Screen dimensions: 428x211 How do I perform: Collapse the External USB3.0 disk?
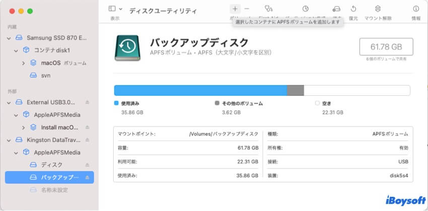(x=9, y=102)
